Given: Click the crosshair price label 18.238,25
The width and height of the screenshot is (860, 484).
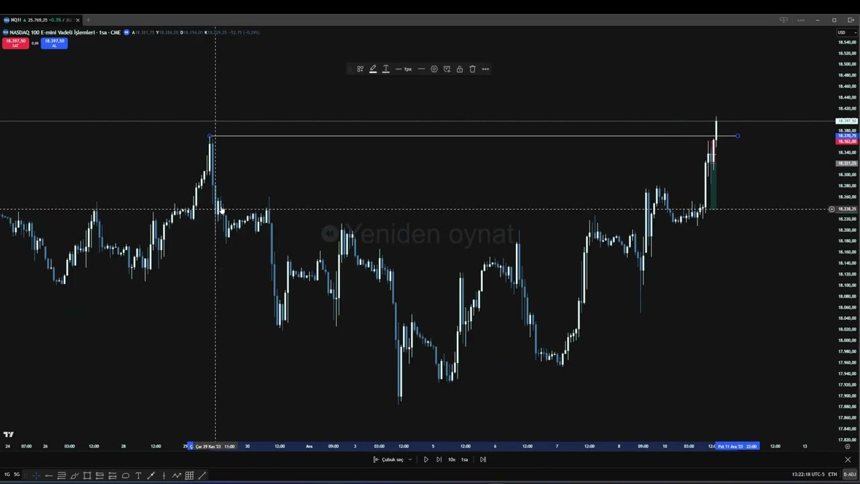Looking at the screenshot, I should pyautogui.click(x=847, y=209).
